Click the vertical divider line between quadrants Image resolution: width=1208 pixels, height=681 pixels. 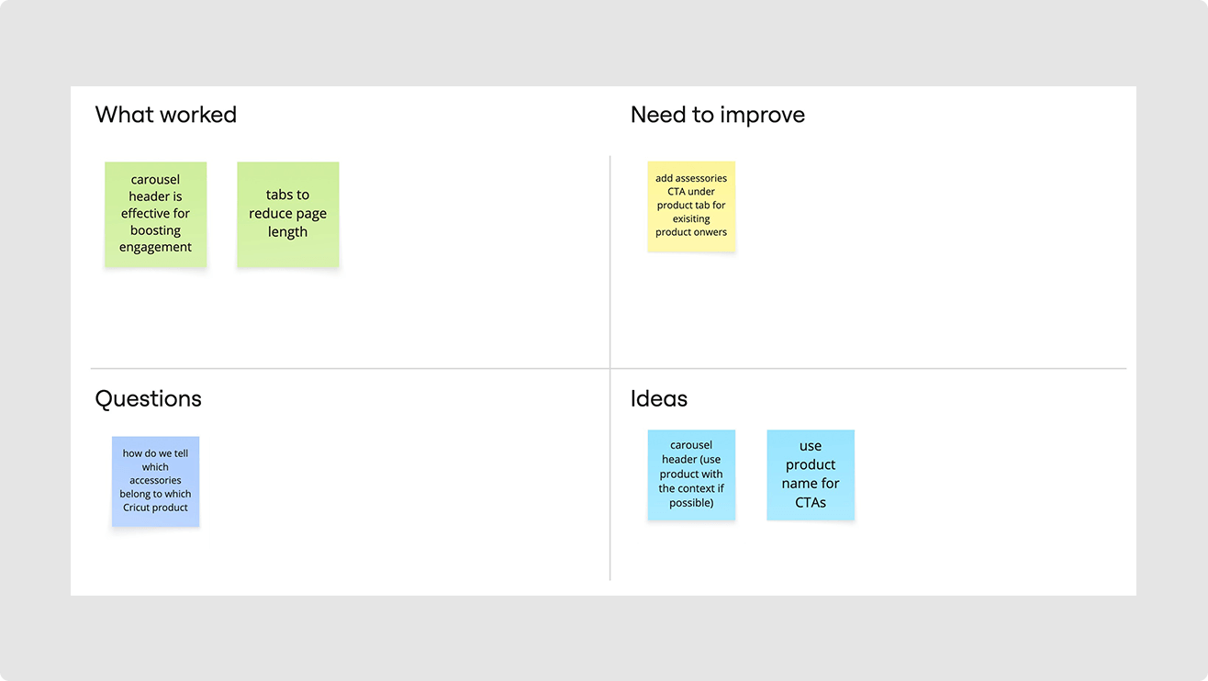click(x=610, y=275)
